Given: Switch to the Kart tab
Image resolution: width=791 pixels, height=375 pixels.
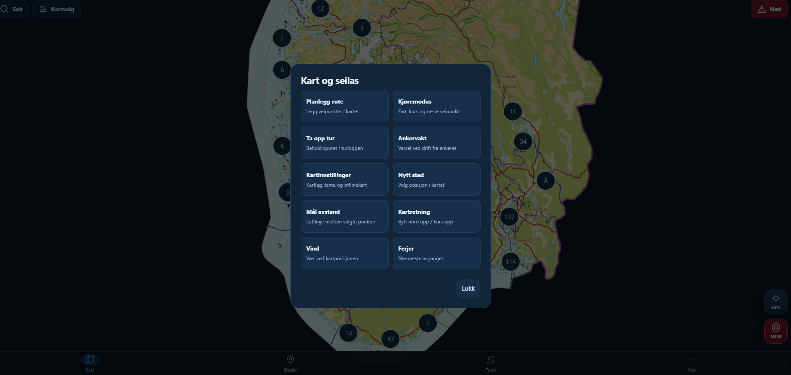Looking at the screenshot, I should (x=90, y=363).
